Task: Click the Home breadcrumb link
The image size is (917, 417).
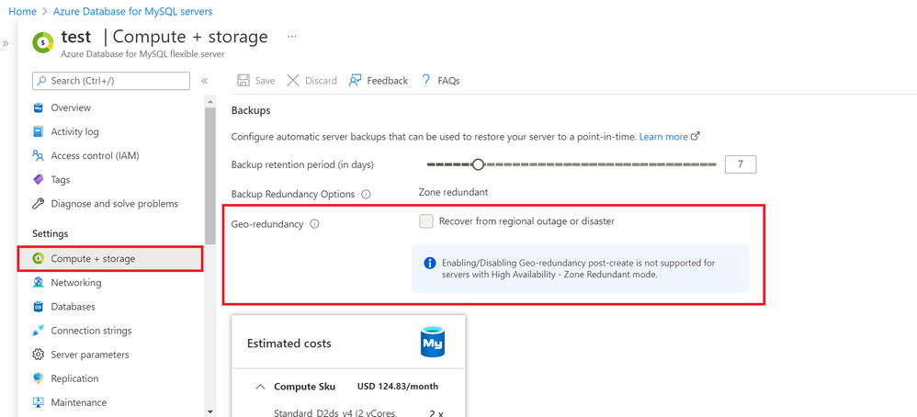Action: pos(22,11)
